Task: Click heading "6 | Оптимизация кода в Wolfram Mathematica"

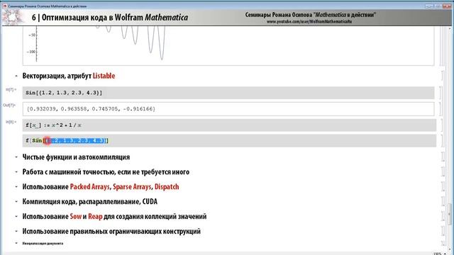Action: point(110,17)
